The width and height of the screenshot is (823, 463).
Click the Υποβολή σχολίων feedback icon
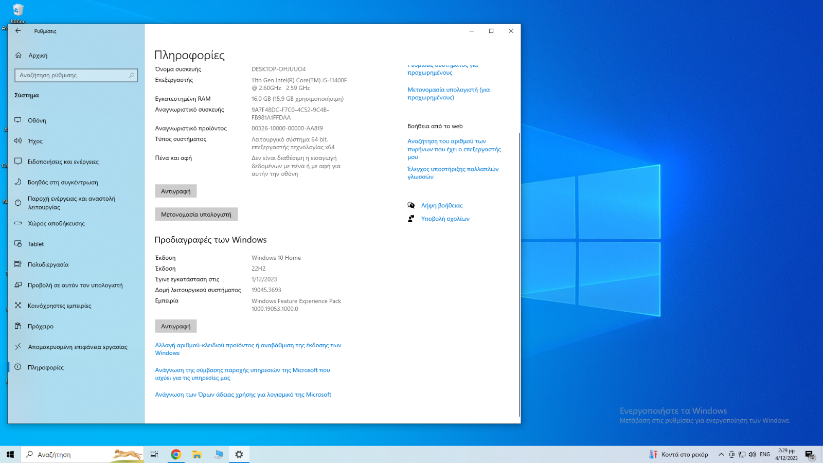tap(411, 219)
